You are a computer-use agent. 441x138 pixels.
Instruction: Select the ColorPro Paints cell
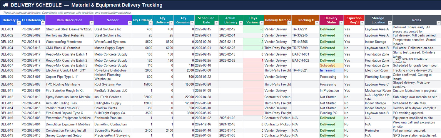(113, 108)
